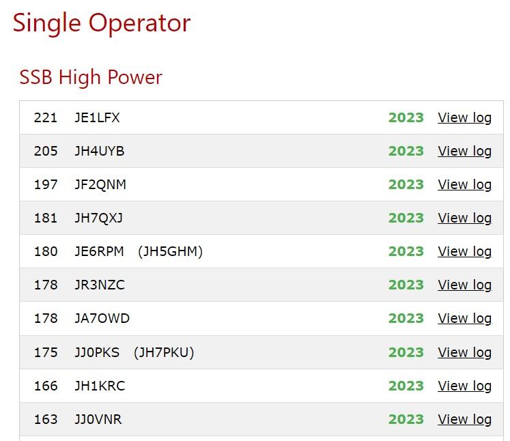Click the score 163
The image size is (510, 441).
point(46,420)
